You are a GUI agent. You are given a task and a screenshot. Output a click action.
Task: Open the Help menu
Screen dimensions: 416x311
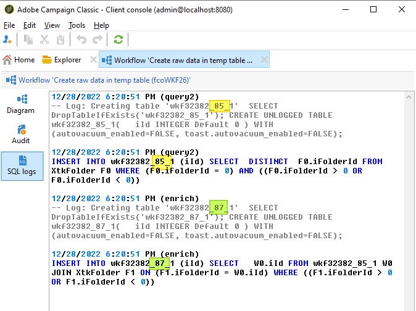coord(101,25)
